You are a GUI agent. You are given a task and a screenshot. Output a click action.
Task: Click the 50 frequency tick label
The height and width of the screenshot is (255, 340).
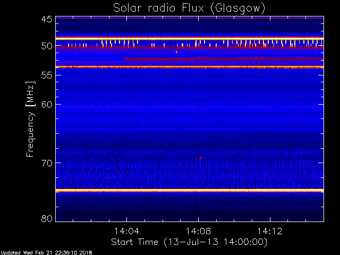(x=47, y=46)
